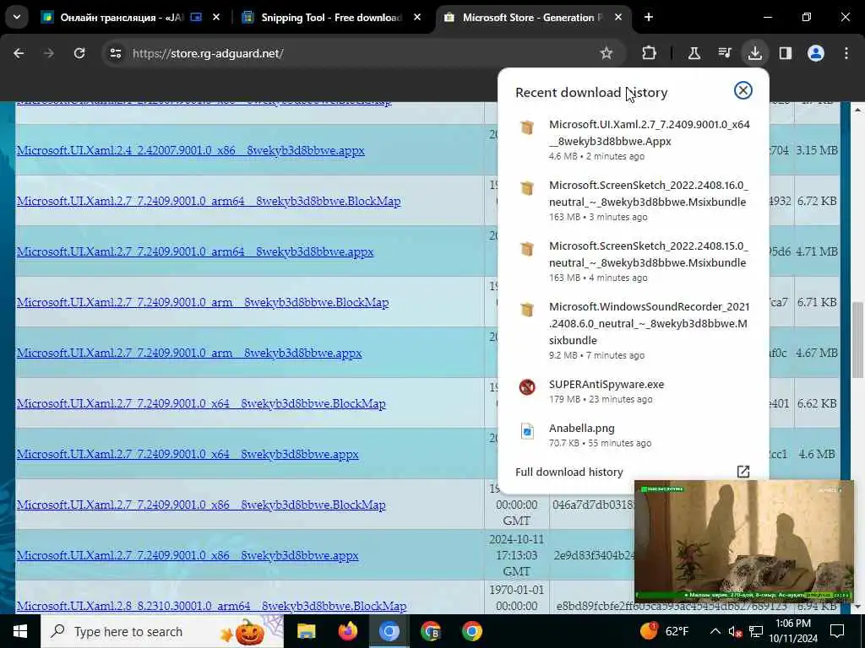Download Xaml.2.7 arm64 appx link
The height and width of the screenshot is (648, 865).
point(195,251)
